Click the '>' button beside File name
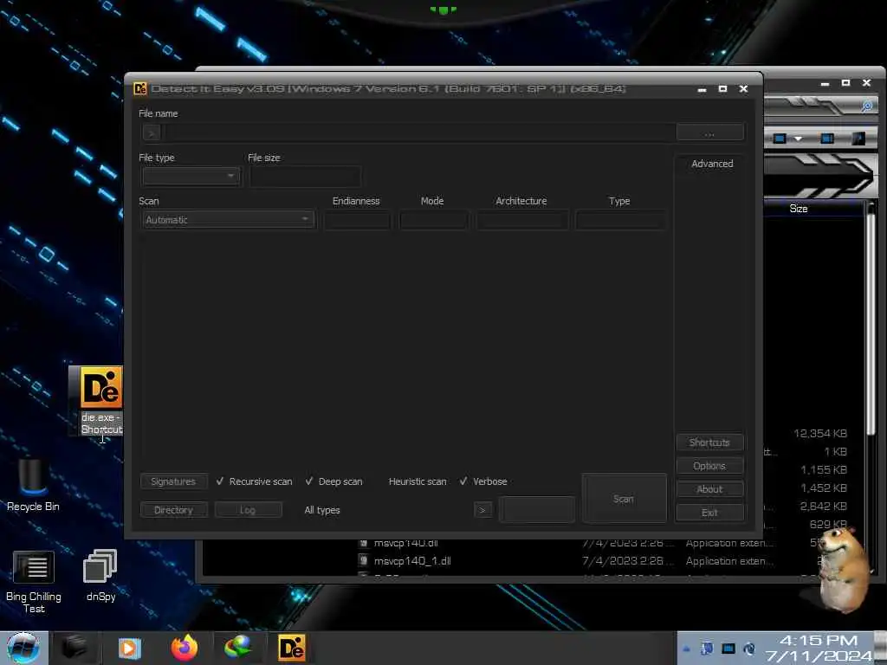The width and height of the screenshot is (887, 665). click(151, 132)
